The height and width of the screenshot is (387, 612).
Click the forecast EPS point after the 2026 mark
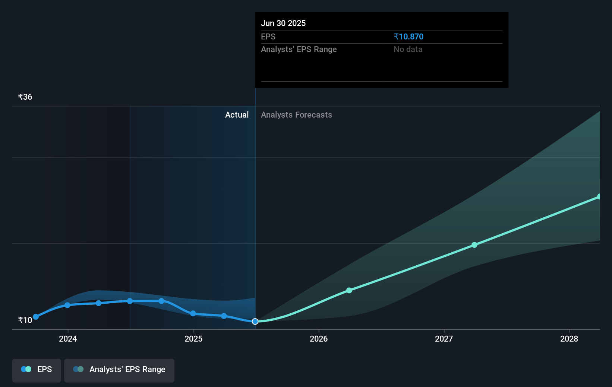pyautogui.click(x=349, y=291)
